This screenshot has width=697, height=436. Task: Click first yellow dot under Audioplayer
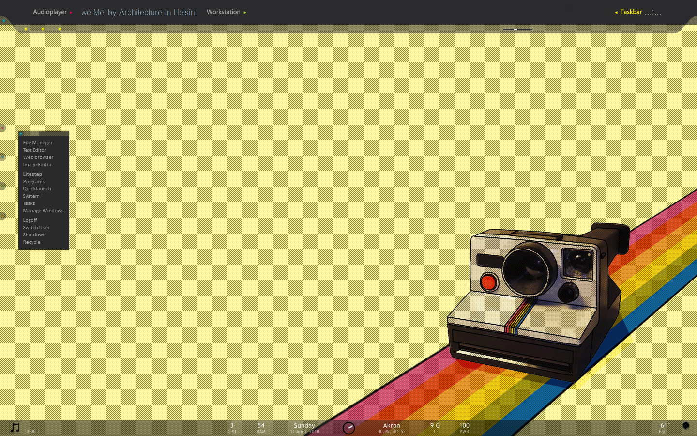[x=26, y=29]
